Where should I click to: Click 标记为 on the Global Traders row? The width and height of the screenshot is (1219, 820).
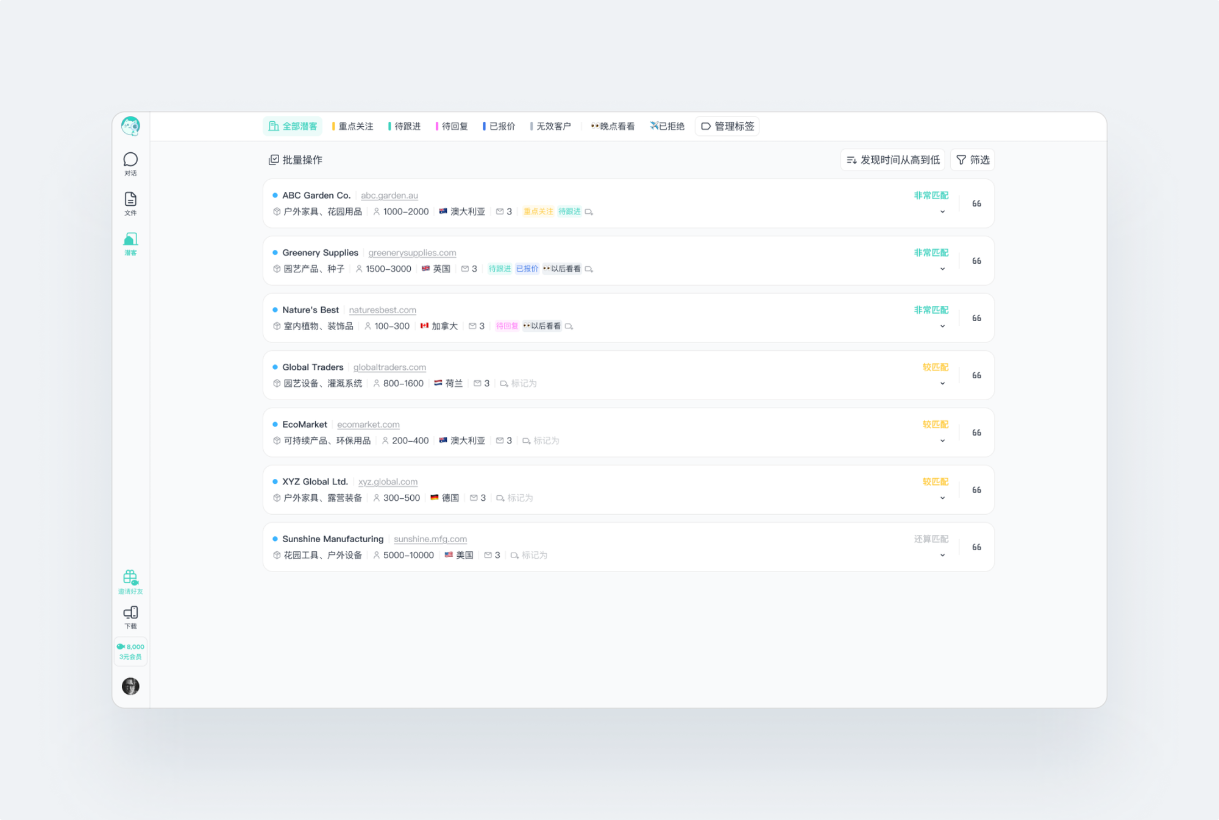[519, 384]
